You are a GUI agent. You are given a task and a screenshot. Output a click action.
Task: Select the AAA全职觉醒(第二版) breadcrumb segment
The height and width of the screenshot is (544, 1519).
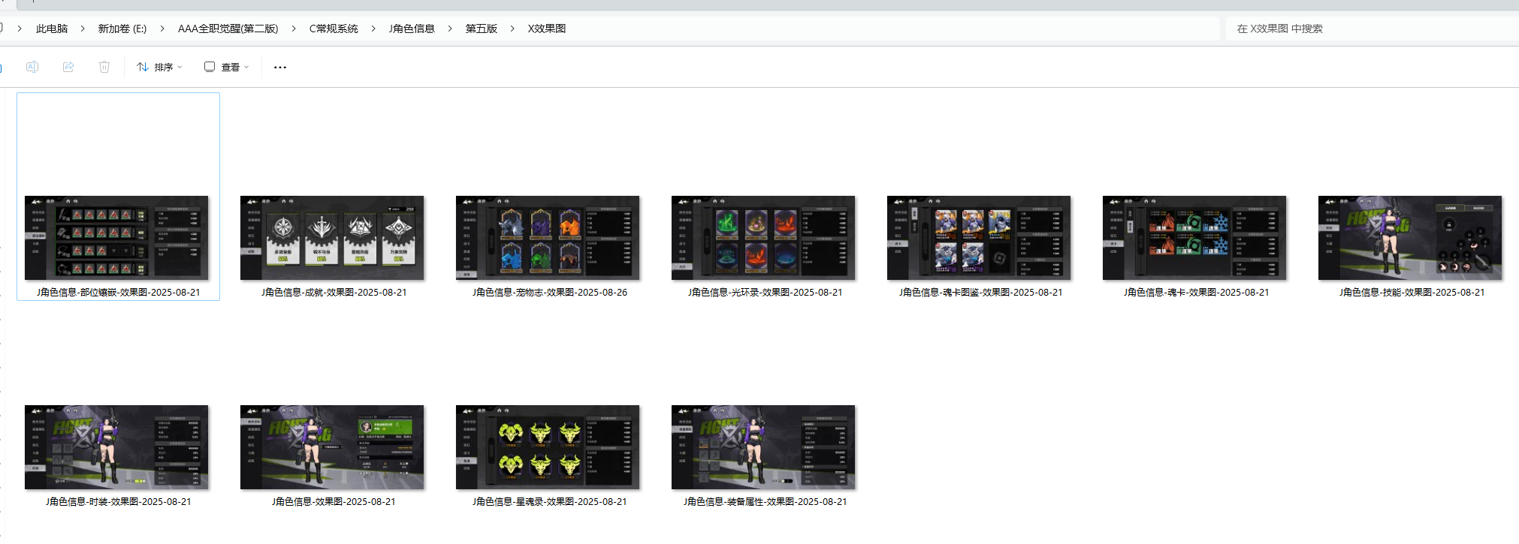tap(228, 29)
